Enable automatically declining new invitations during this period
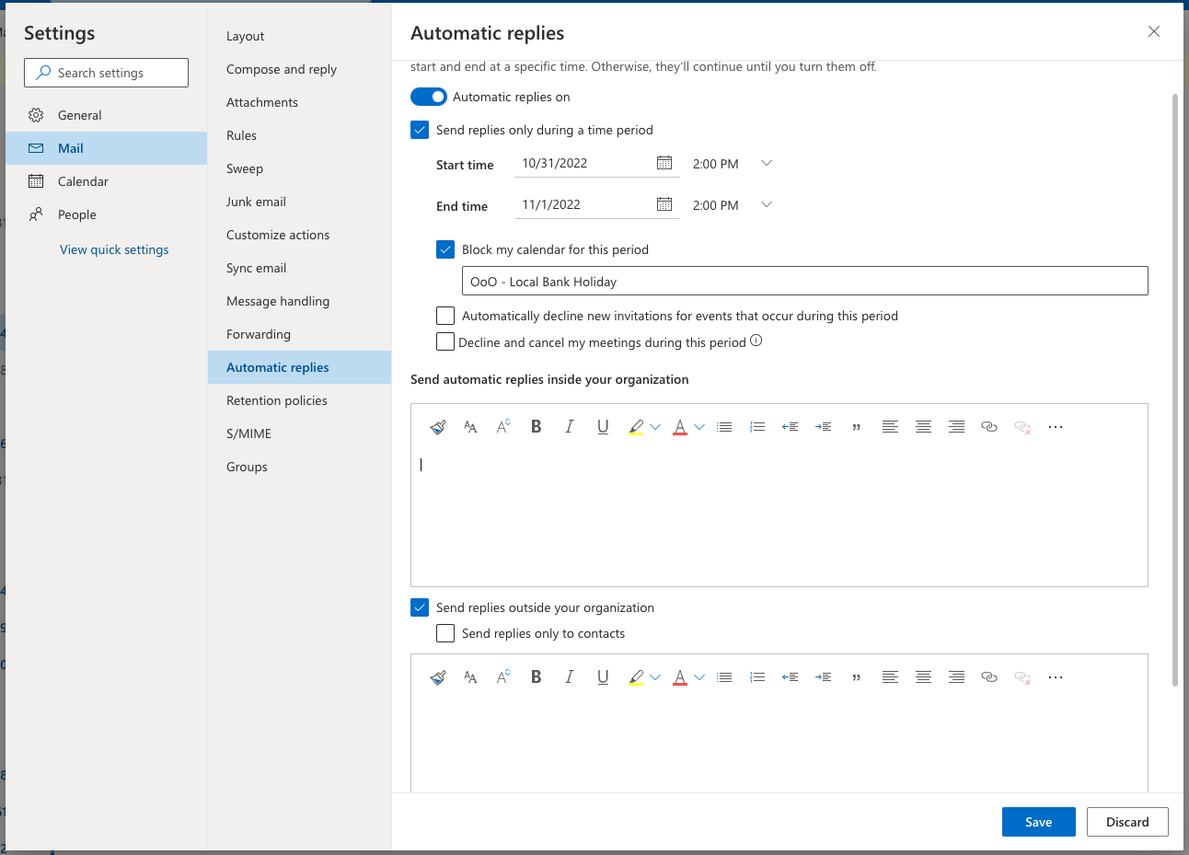This screenshot has height=855, width=1189. 445,315
